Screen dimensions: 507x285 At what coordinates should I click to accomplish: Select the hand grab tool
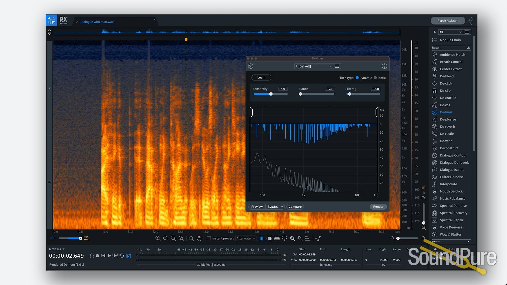(199, 238)
